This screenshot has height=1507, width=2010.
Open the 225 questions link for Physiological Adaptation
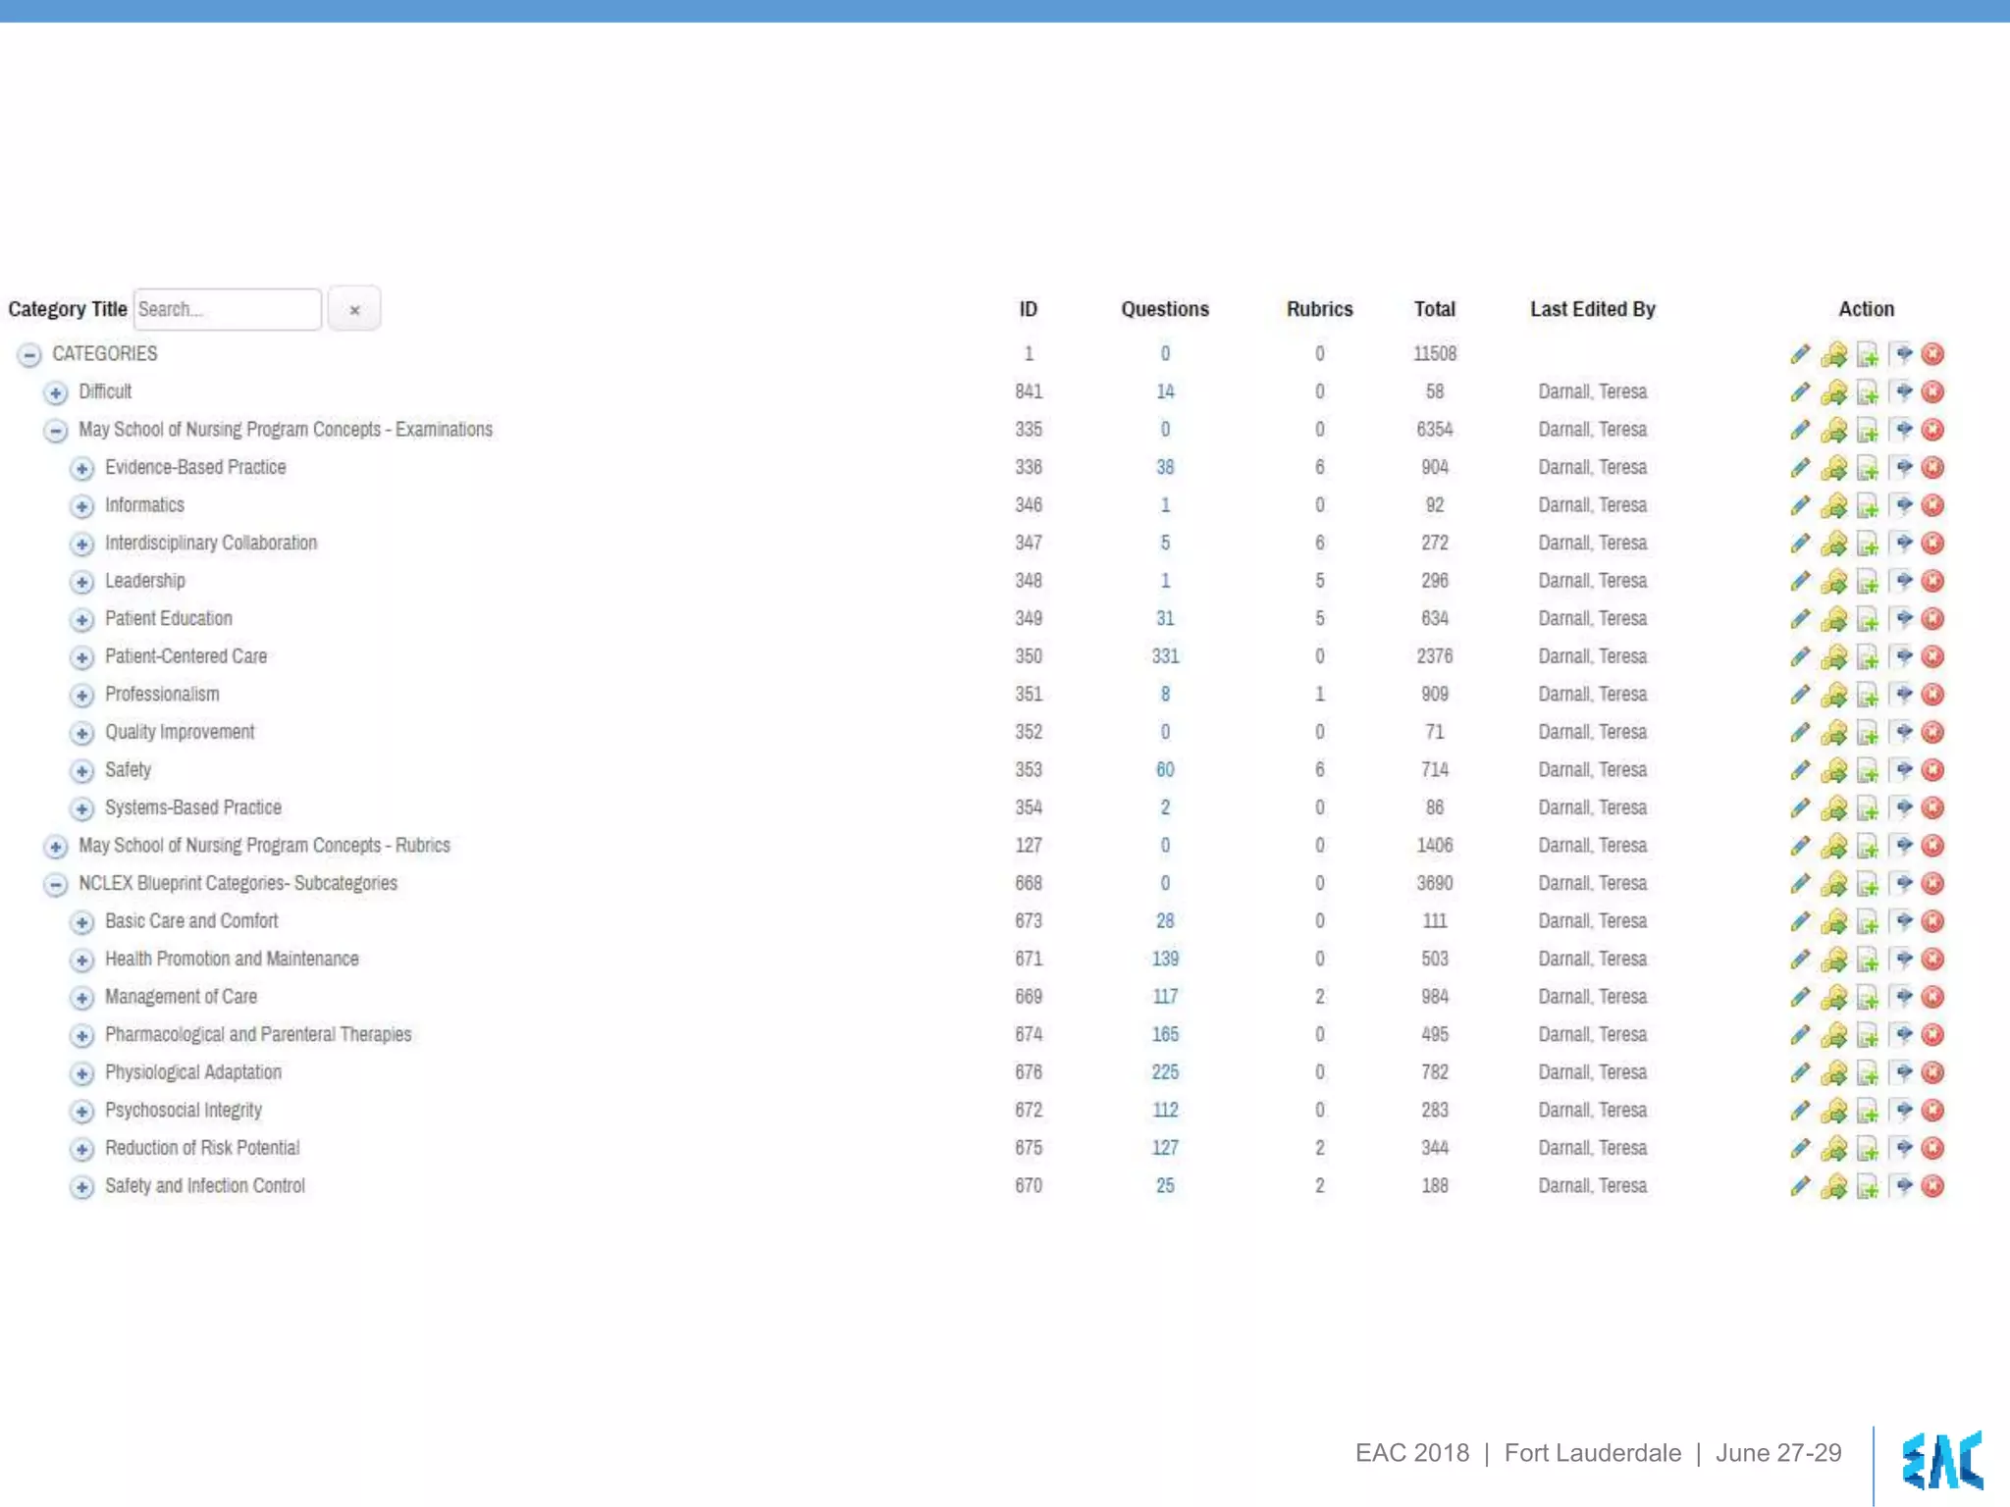click(1165, 1072)
